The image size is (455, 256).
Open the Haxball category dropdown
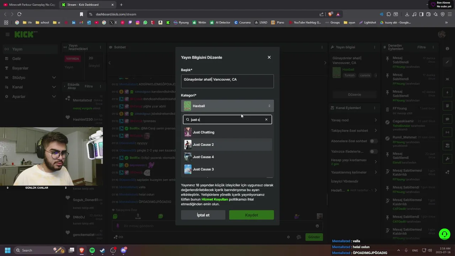227,106
